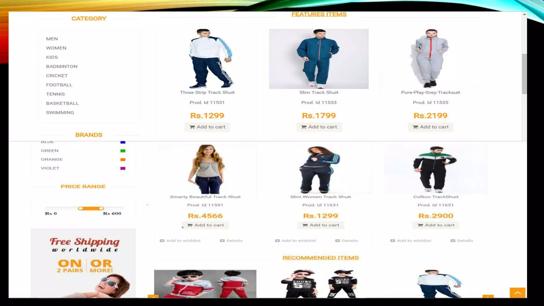Click the previous arrow in recommended items carousel
The image size is (544, 306).
point(153,296)
